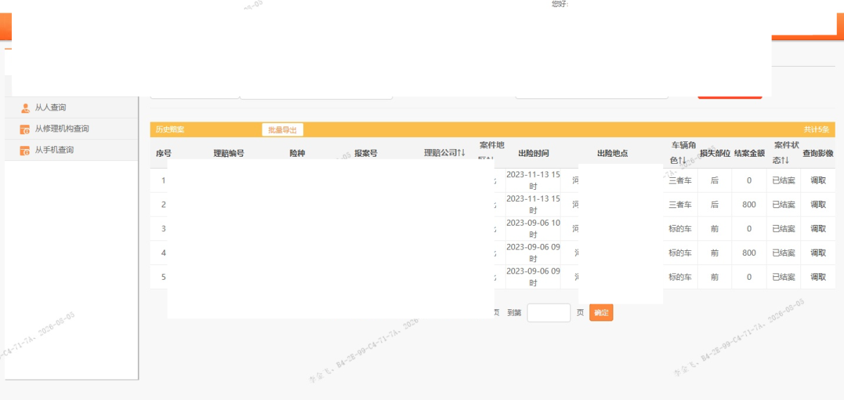Viewport: 844px width, 400px height.
Task: Click the 序号 column header
Action: point(164,153)
